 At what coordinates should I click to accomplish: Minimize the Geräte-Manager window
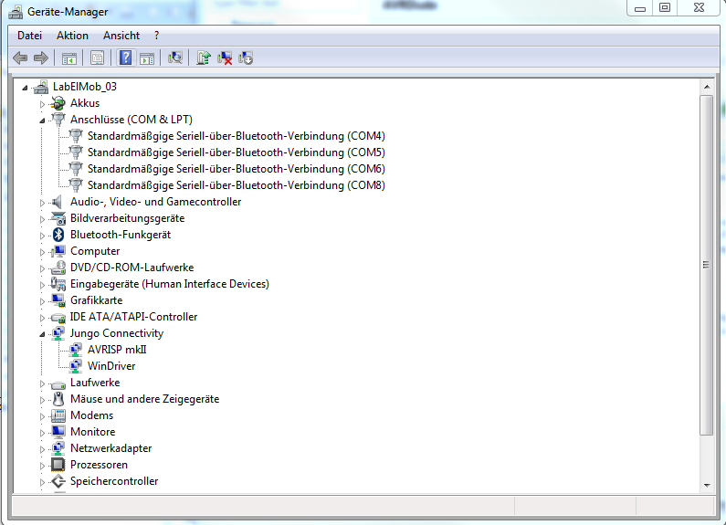click(x=640, y=7)
